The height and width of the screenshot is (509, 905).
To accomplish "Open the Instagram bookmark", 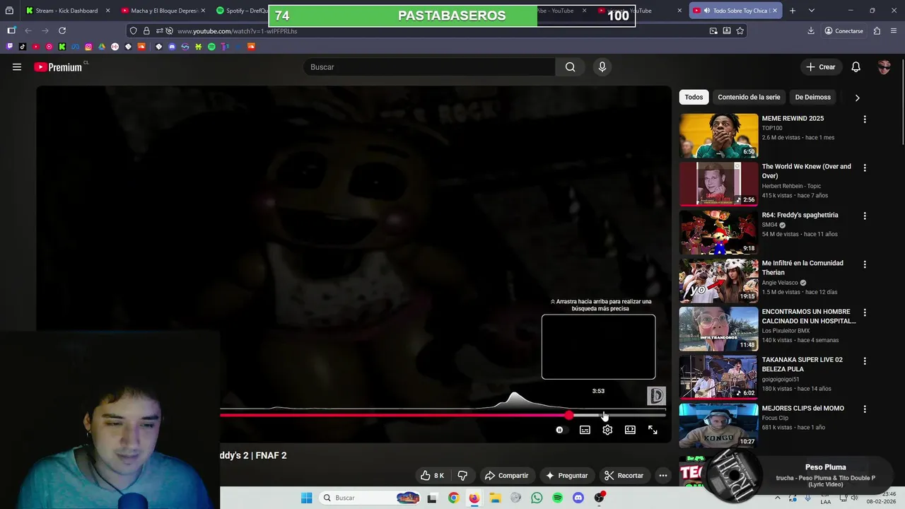I will 88,47.
